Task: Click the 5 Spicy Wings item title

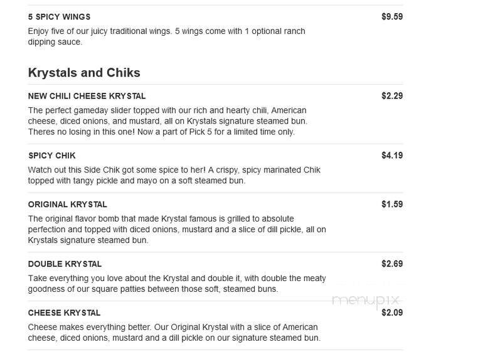Action: [59, 17]
